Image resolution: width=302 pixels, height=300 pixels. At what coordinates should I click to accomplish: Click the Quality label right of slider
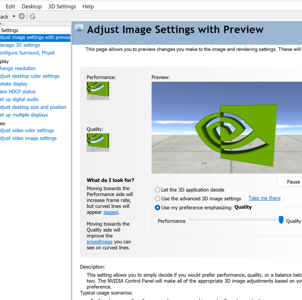293,221
